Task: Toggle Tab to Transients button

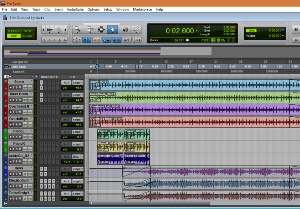Action: [x=87, y=40]
